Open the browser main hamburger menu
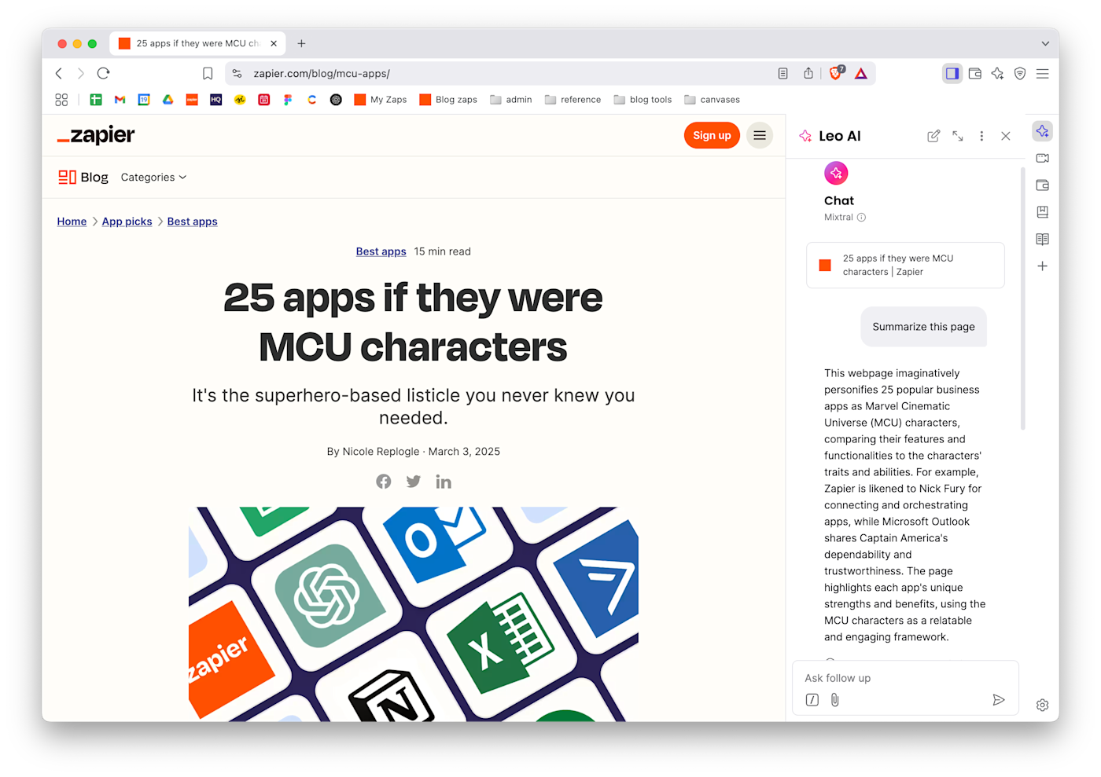This screenshot has width=1101, height=777. [1043, 73]
